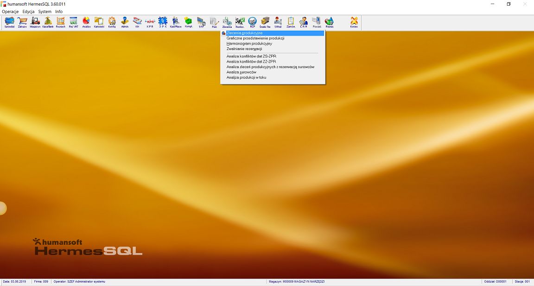
Task: Open the CRM person icon
Action: coord(304,22)
